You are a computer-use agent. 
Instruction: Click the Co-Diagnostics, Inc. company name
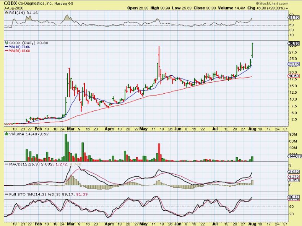pyautogui.click(x=36, y=3)
